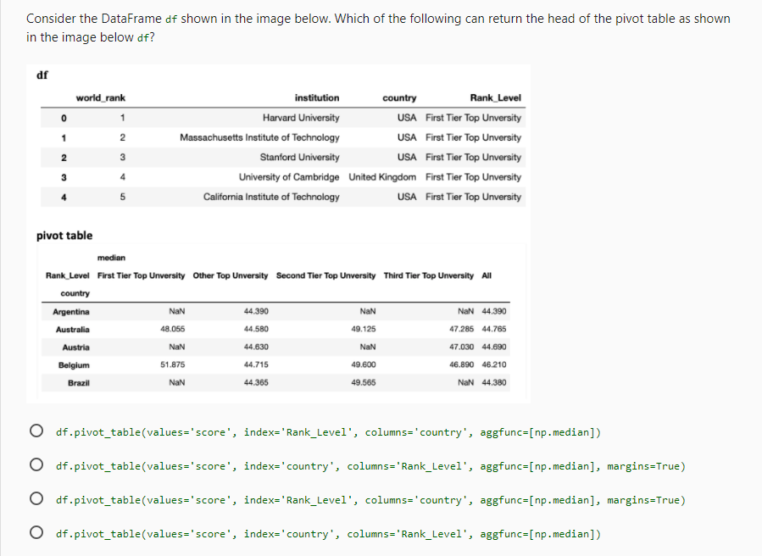The height and width of the screenshot is (556, 762).
Task: Click the 'Other Top Unversity' pivot column header
Action: point(231,275)
